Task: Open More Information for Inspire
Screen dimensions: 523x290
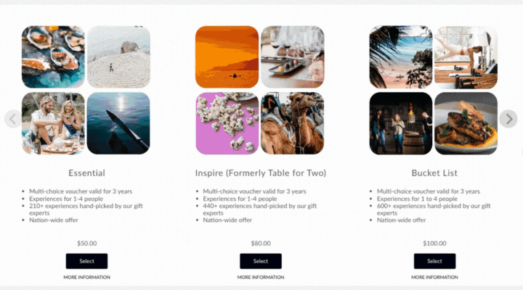Action: pos(261,277)
